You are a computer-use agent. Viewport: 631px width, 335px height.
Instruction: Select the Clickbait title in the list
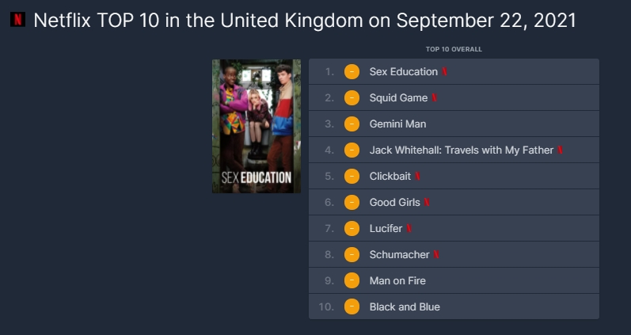pyautogui.click(x=390, y=176)
